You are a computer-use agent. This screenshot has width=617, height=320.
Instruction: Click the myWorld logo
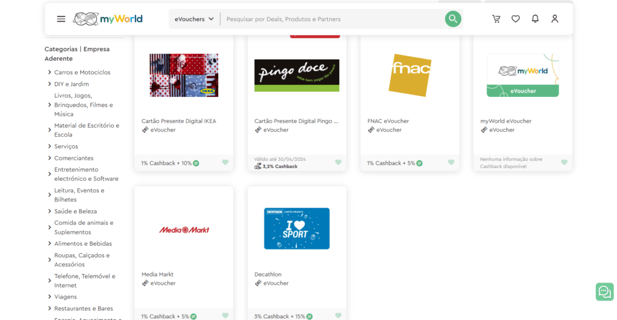(x=108, y=19)
